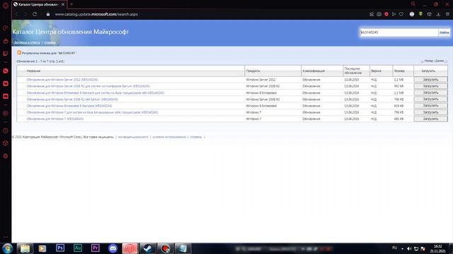
Task: Open the snapshot camera tool in address bar
Action: coord(379,14)
